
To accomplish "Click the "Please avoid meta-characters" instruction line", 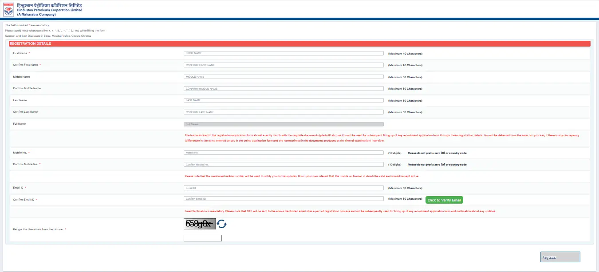I will point(55,31).
